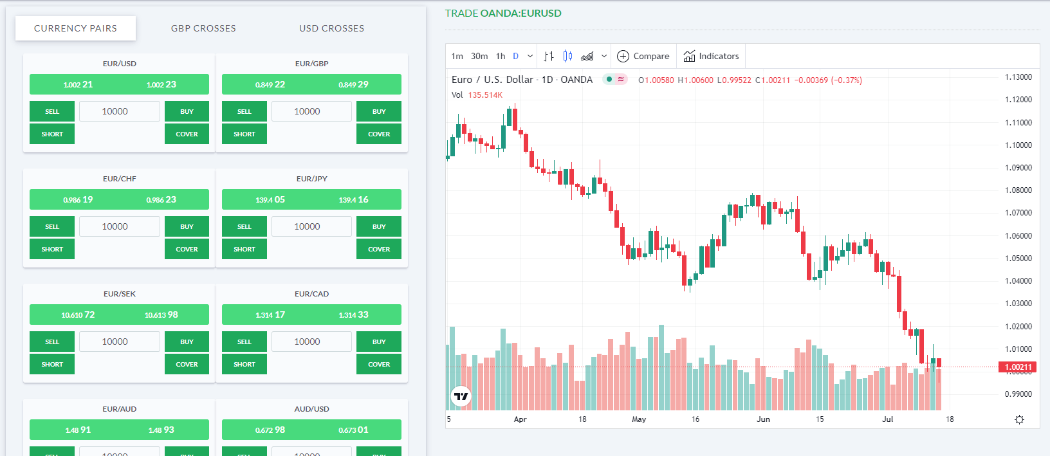Click BUY under EUR/SEK

[187, 342]
